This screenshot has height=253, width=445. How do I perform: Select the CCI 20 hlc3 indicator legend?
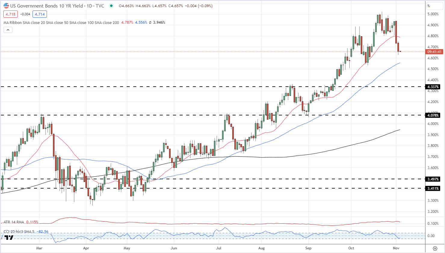18,232
